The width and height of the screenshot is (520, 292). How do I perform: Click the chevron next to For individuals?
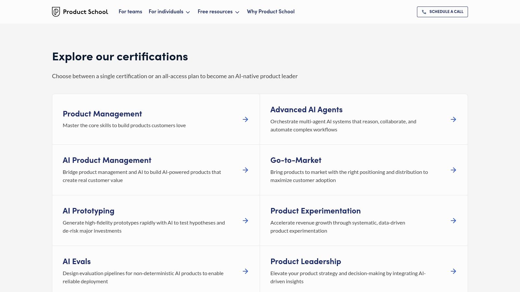[x=188, y=12]
